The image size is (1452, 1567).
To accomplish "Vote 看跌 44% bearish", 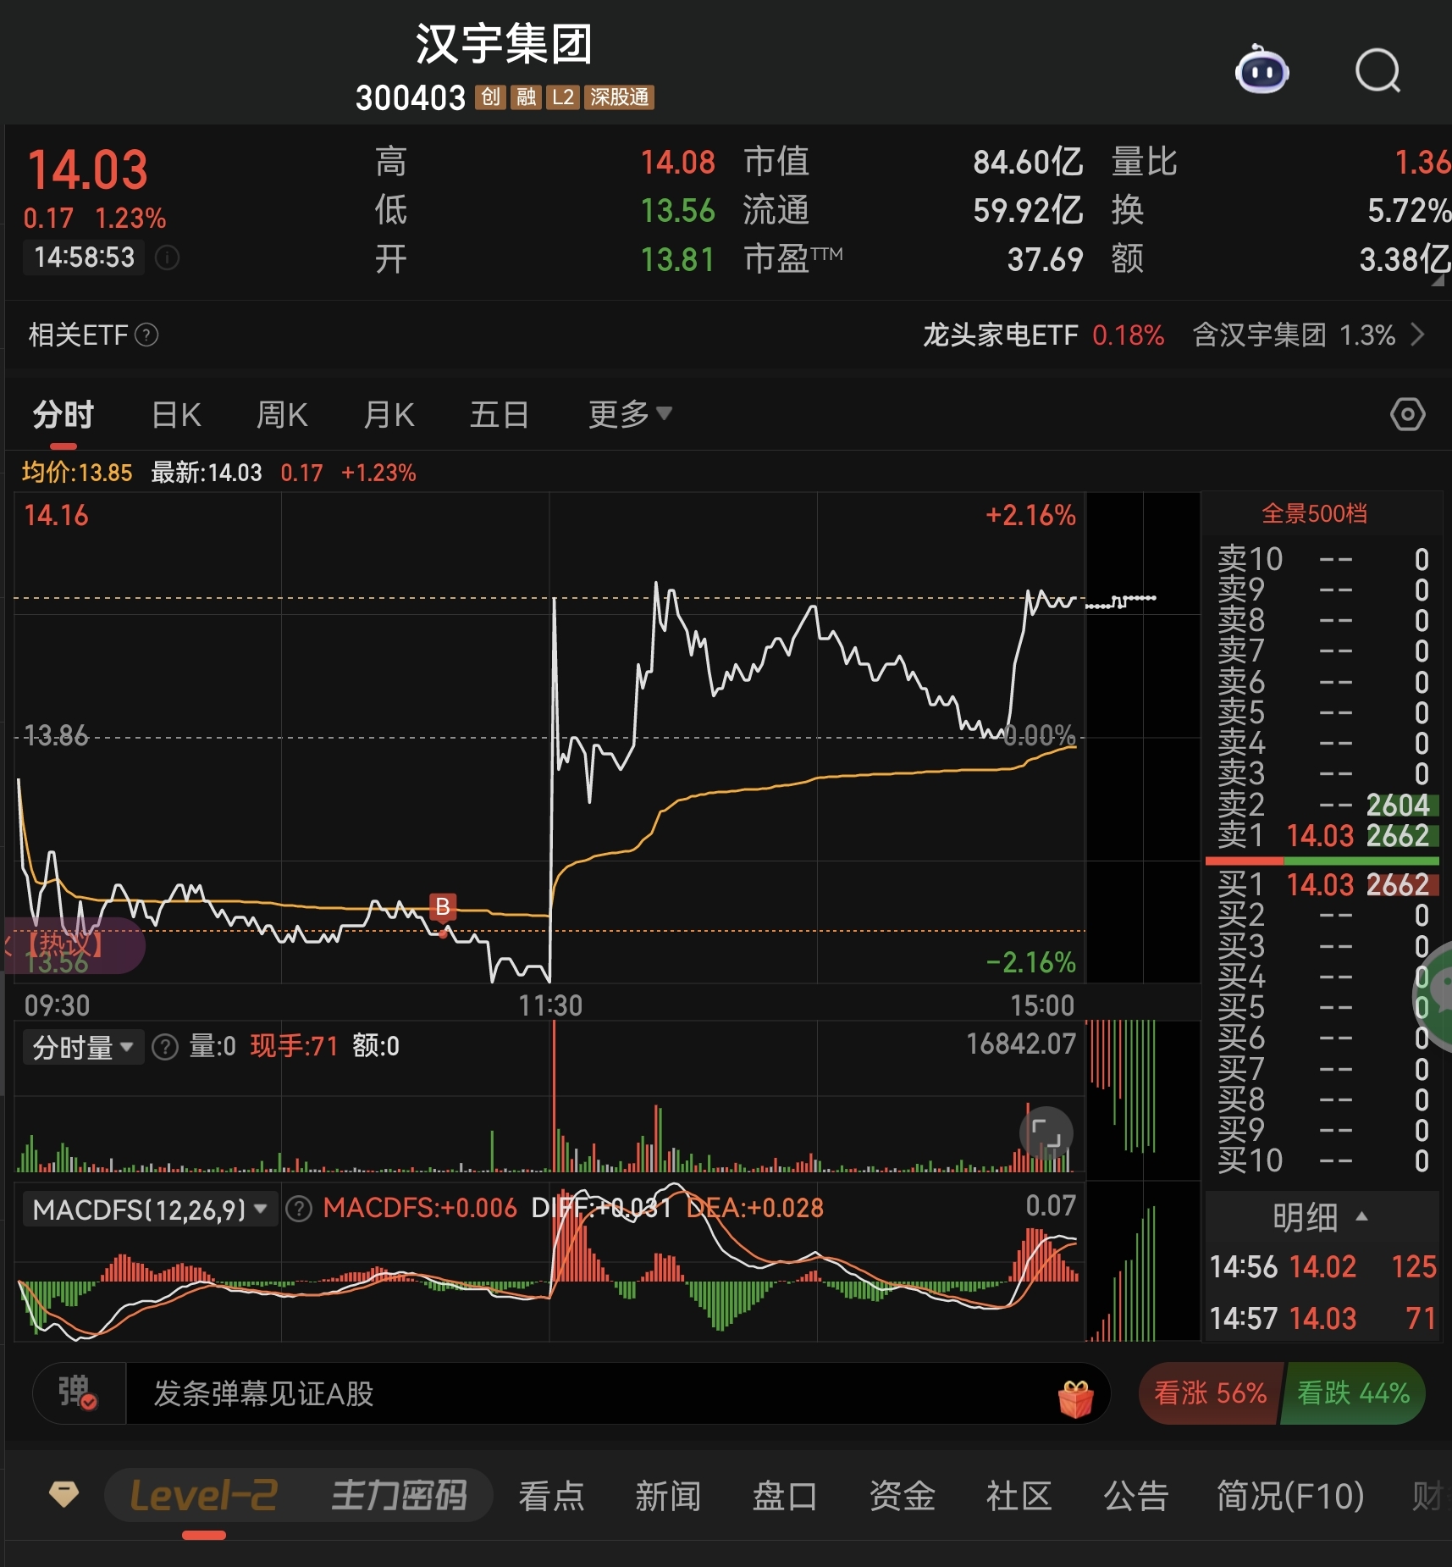I will 1354,1393.
